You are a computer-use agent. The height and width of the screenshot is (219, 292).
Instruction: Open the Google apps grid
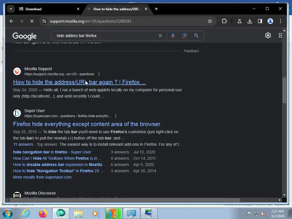pyautogui.click(x=280, y=35)
